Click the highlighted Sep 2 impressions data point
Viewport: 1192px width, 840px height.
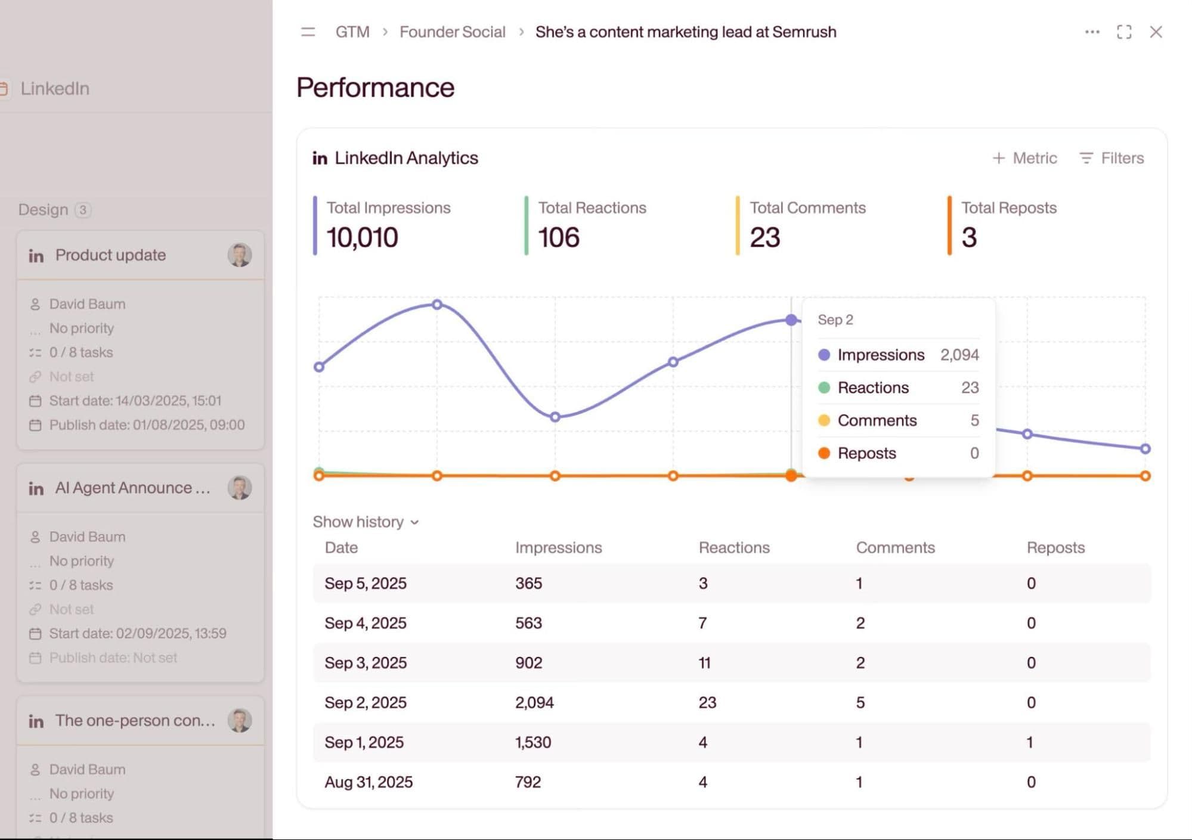click(791, 320)
